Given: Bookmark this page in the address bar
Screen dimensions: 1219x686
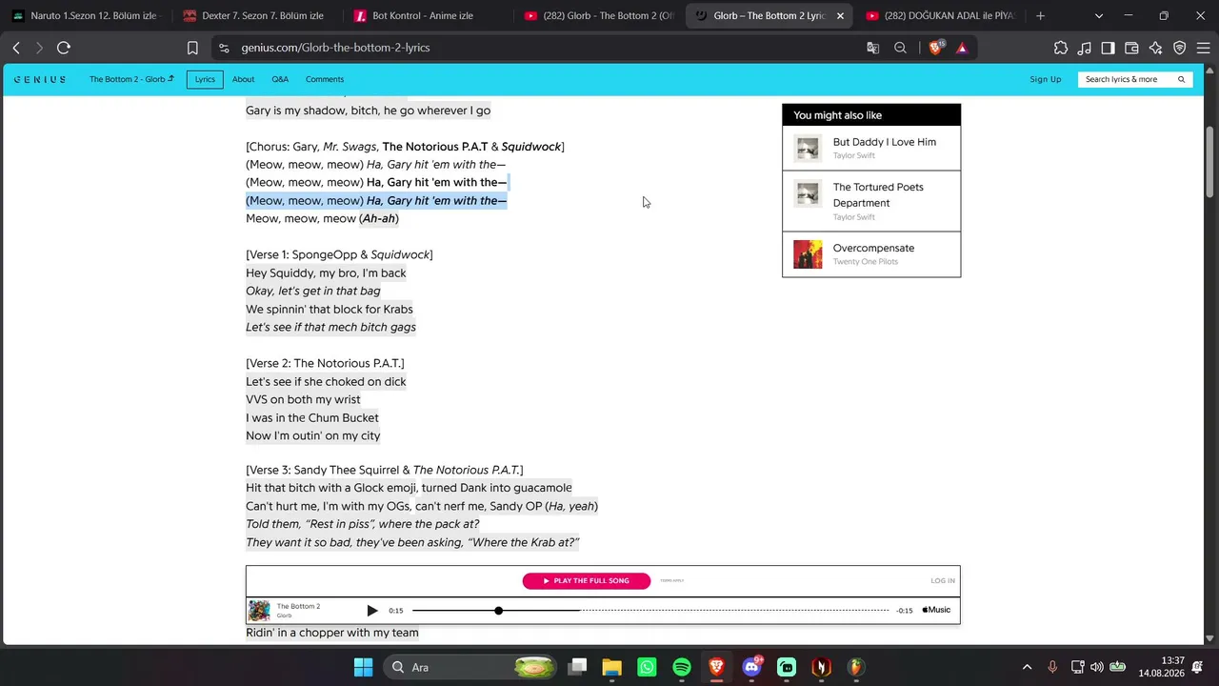Looking at the screenshot, I should click(x=192, y=48).
